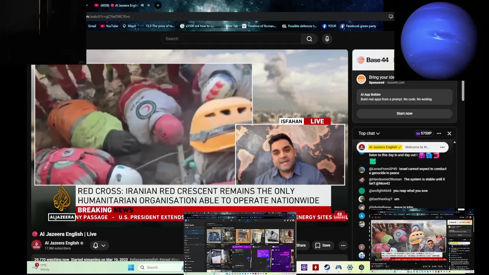Click @LucasFromSP49 chat username
The image size is (489, 275).
(x=383, y=169)
